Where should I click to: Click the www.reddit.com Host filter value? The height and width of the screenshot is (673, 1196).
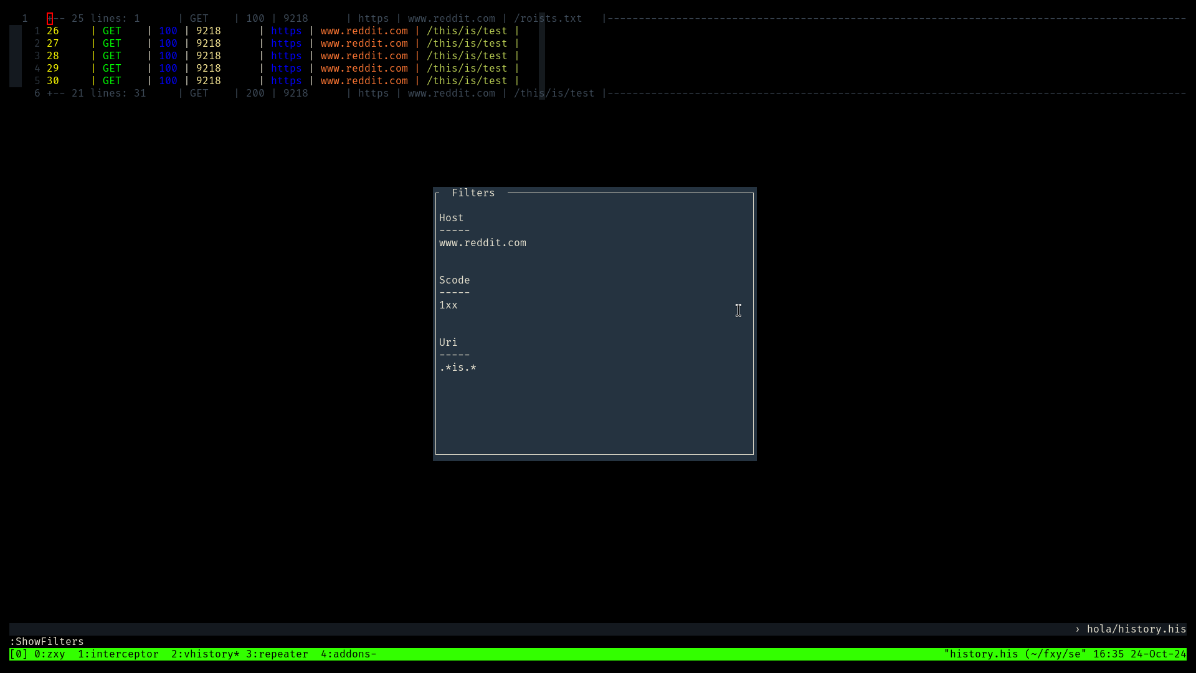[482, 243]
